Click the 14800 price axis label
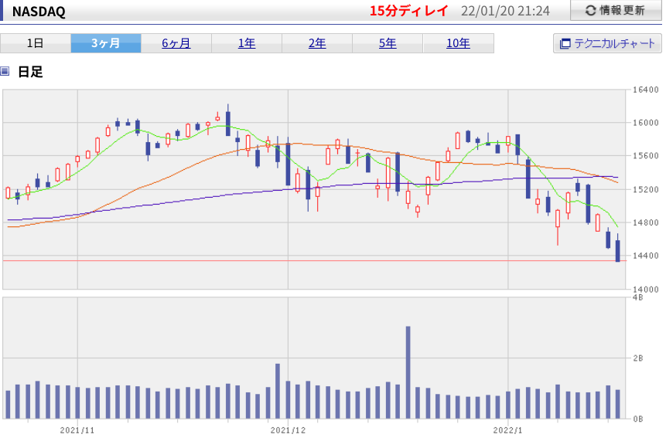This screenshot has width=666, height=441. (x=646, y=222)
